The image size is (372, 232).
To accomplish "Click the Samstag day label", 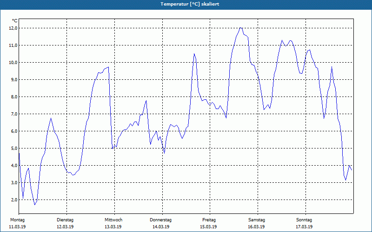I will pos(257,220).
